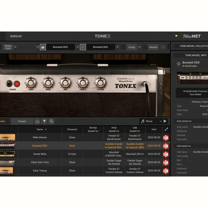Open ToneNET from the header
The width and height of the screenshot is (208, 208).
pos(192,36)
